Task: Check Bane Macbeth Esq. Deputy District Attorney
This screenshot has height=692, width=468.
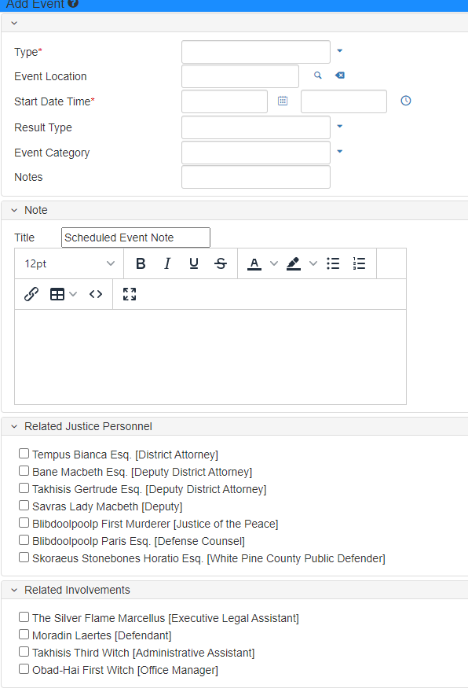Action: click(24, 470)
